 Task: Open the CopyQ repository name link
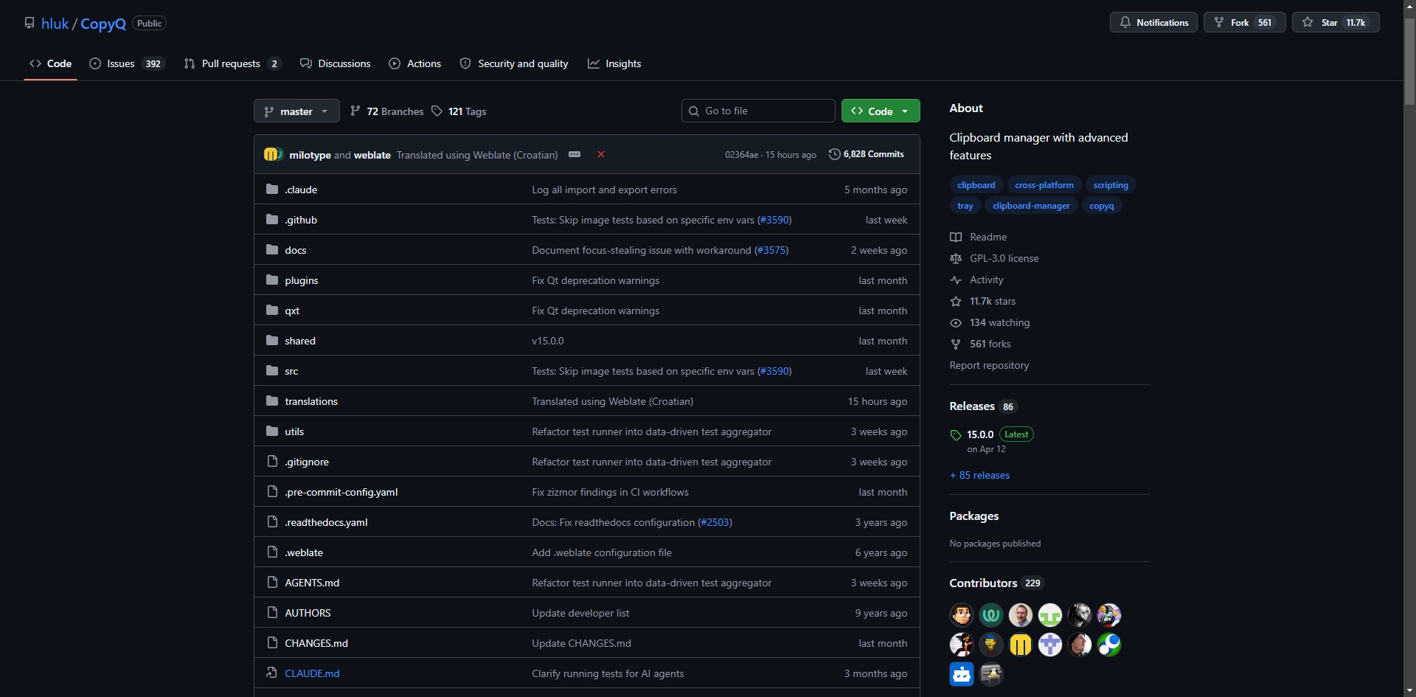coord(103,24)
